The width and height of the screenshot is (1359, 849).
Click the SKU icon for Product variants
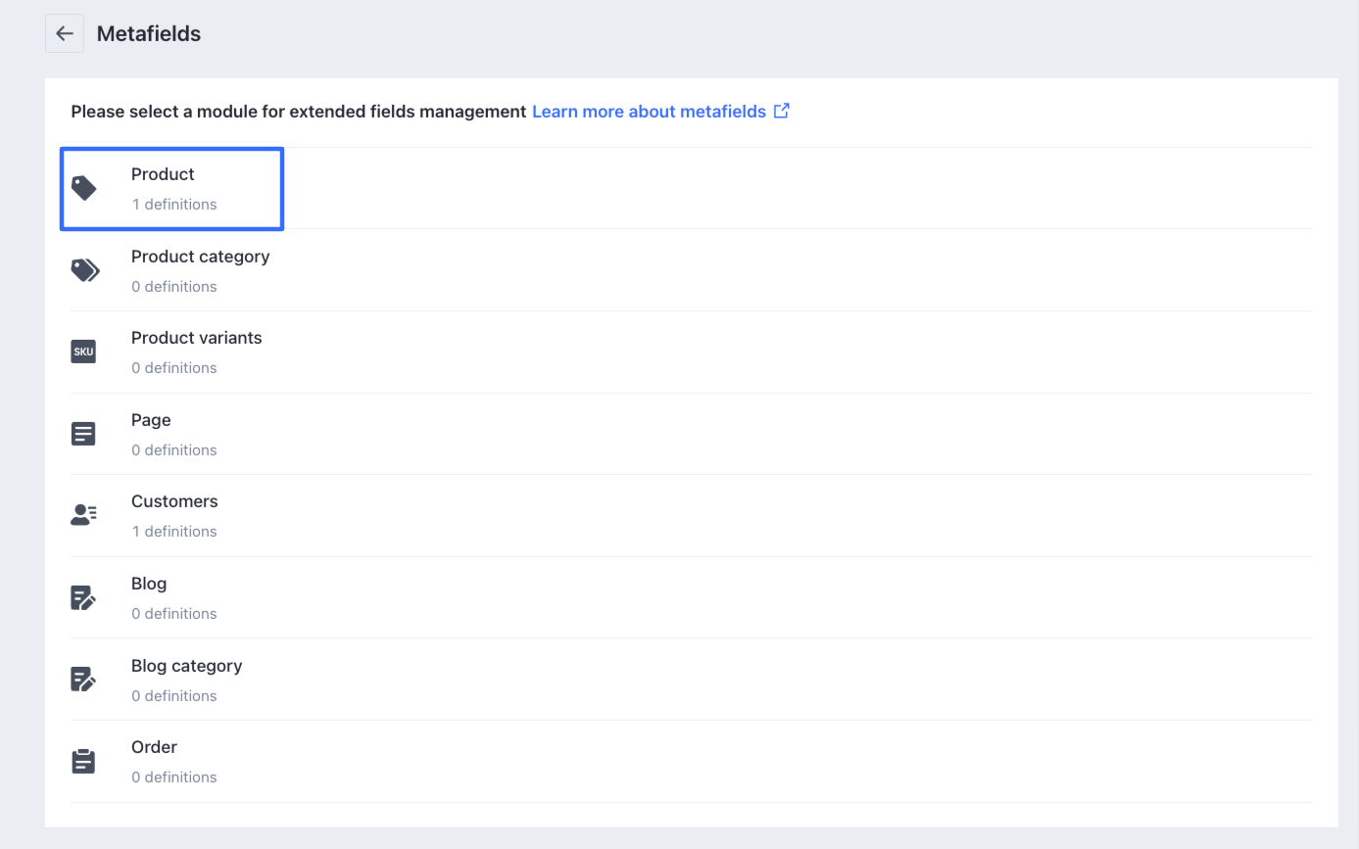click(x=84, y=352)
